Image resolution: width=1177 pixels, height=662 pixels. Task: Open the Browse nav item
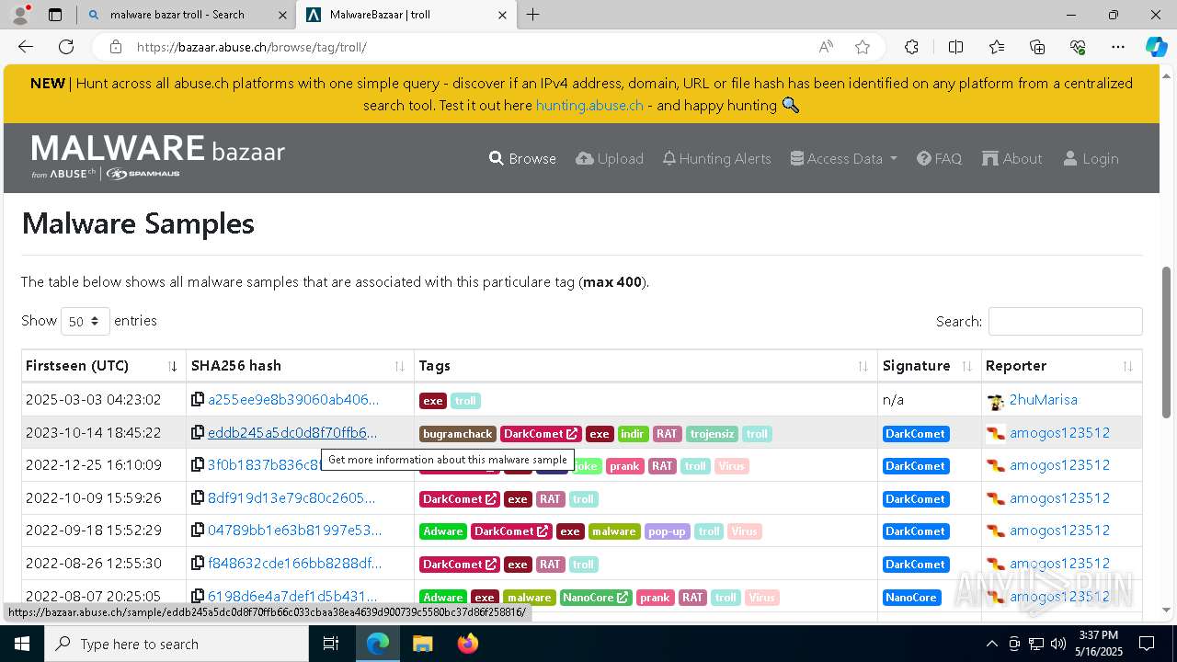tap(522, 158)
